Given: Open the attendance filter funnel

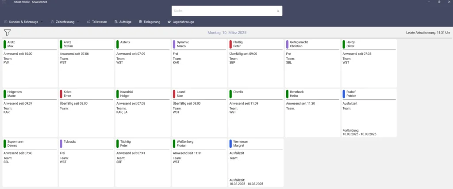Looking at the screenshot, I should pos(7,33).
